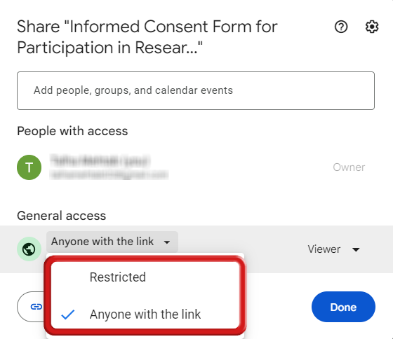Click the Owner role label
Viewport: 393px width, 339px height.
point(349,167)
